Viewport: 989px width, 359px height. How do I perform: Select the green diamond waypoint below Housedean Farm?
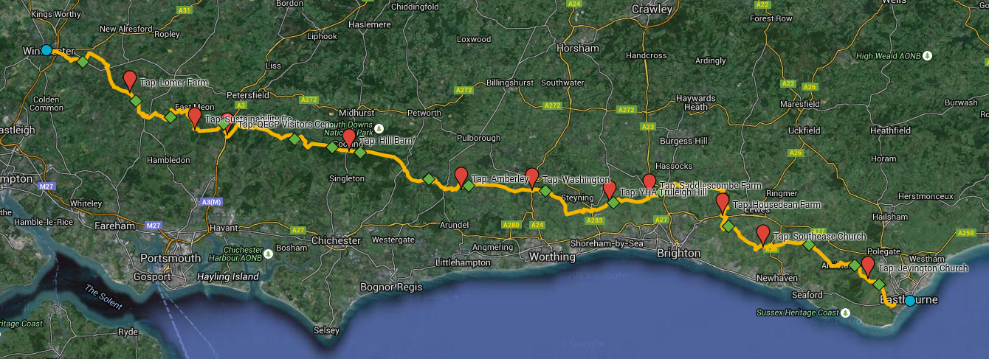click(728, 226)
